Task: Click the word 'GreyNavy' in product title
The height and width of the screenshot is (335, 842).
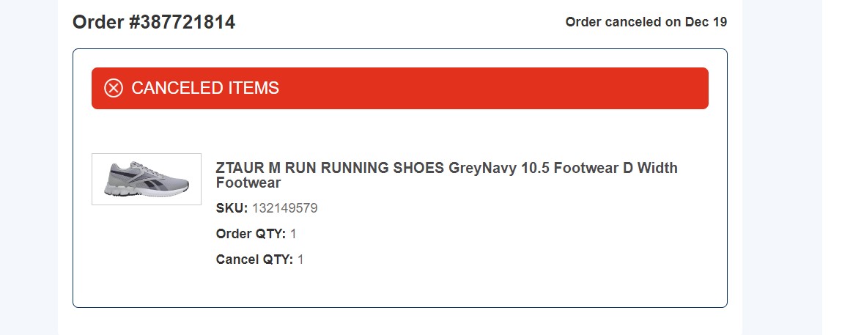Action: tap(482, 168)
